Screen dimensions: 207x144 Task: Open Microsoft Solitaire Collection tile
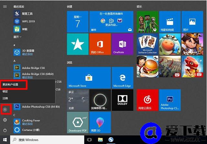147,44
